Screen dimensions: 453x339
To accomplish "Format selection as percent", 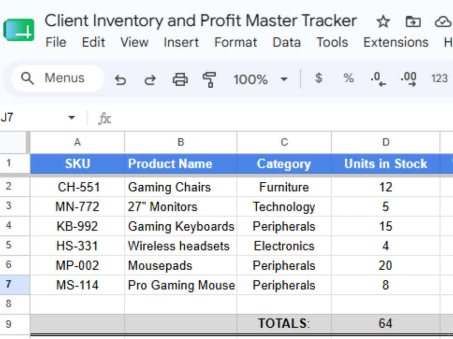I will [x=348, y=78].
